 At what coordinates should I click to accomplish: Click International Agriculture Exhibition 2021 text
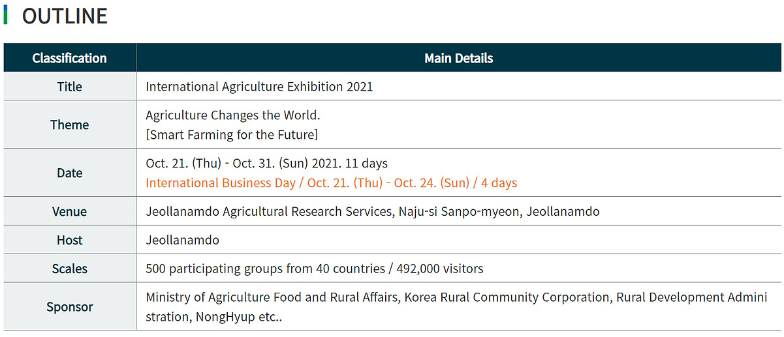(x=259, y=87)
